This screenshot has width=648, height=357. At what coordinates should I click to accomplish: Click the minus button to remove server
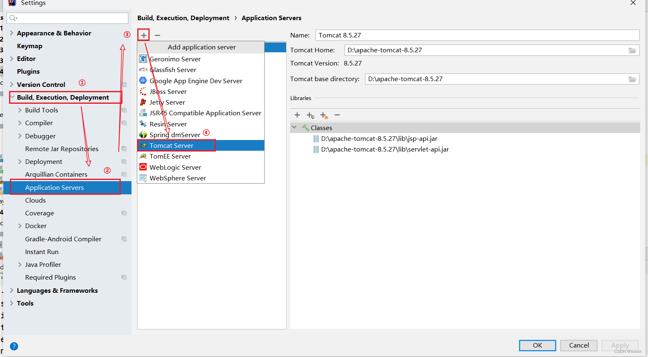pos(157,35)
